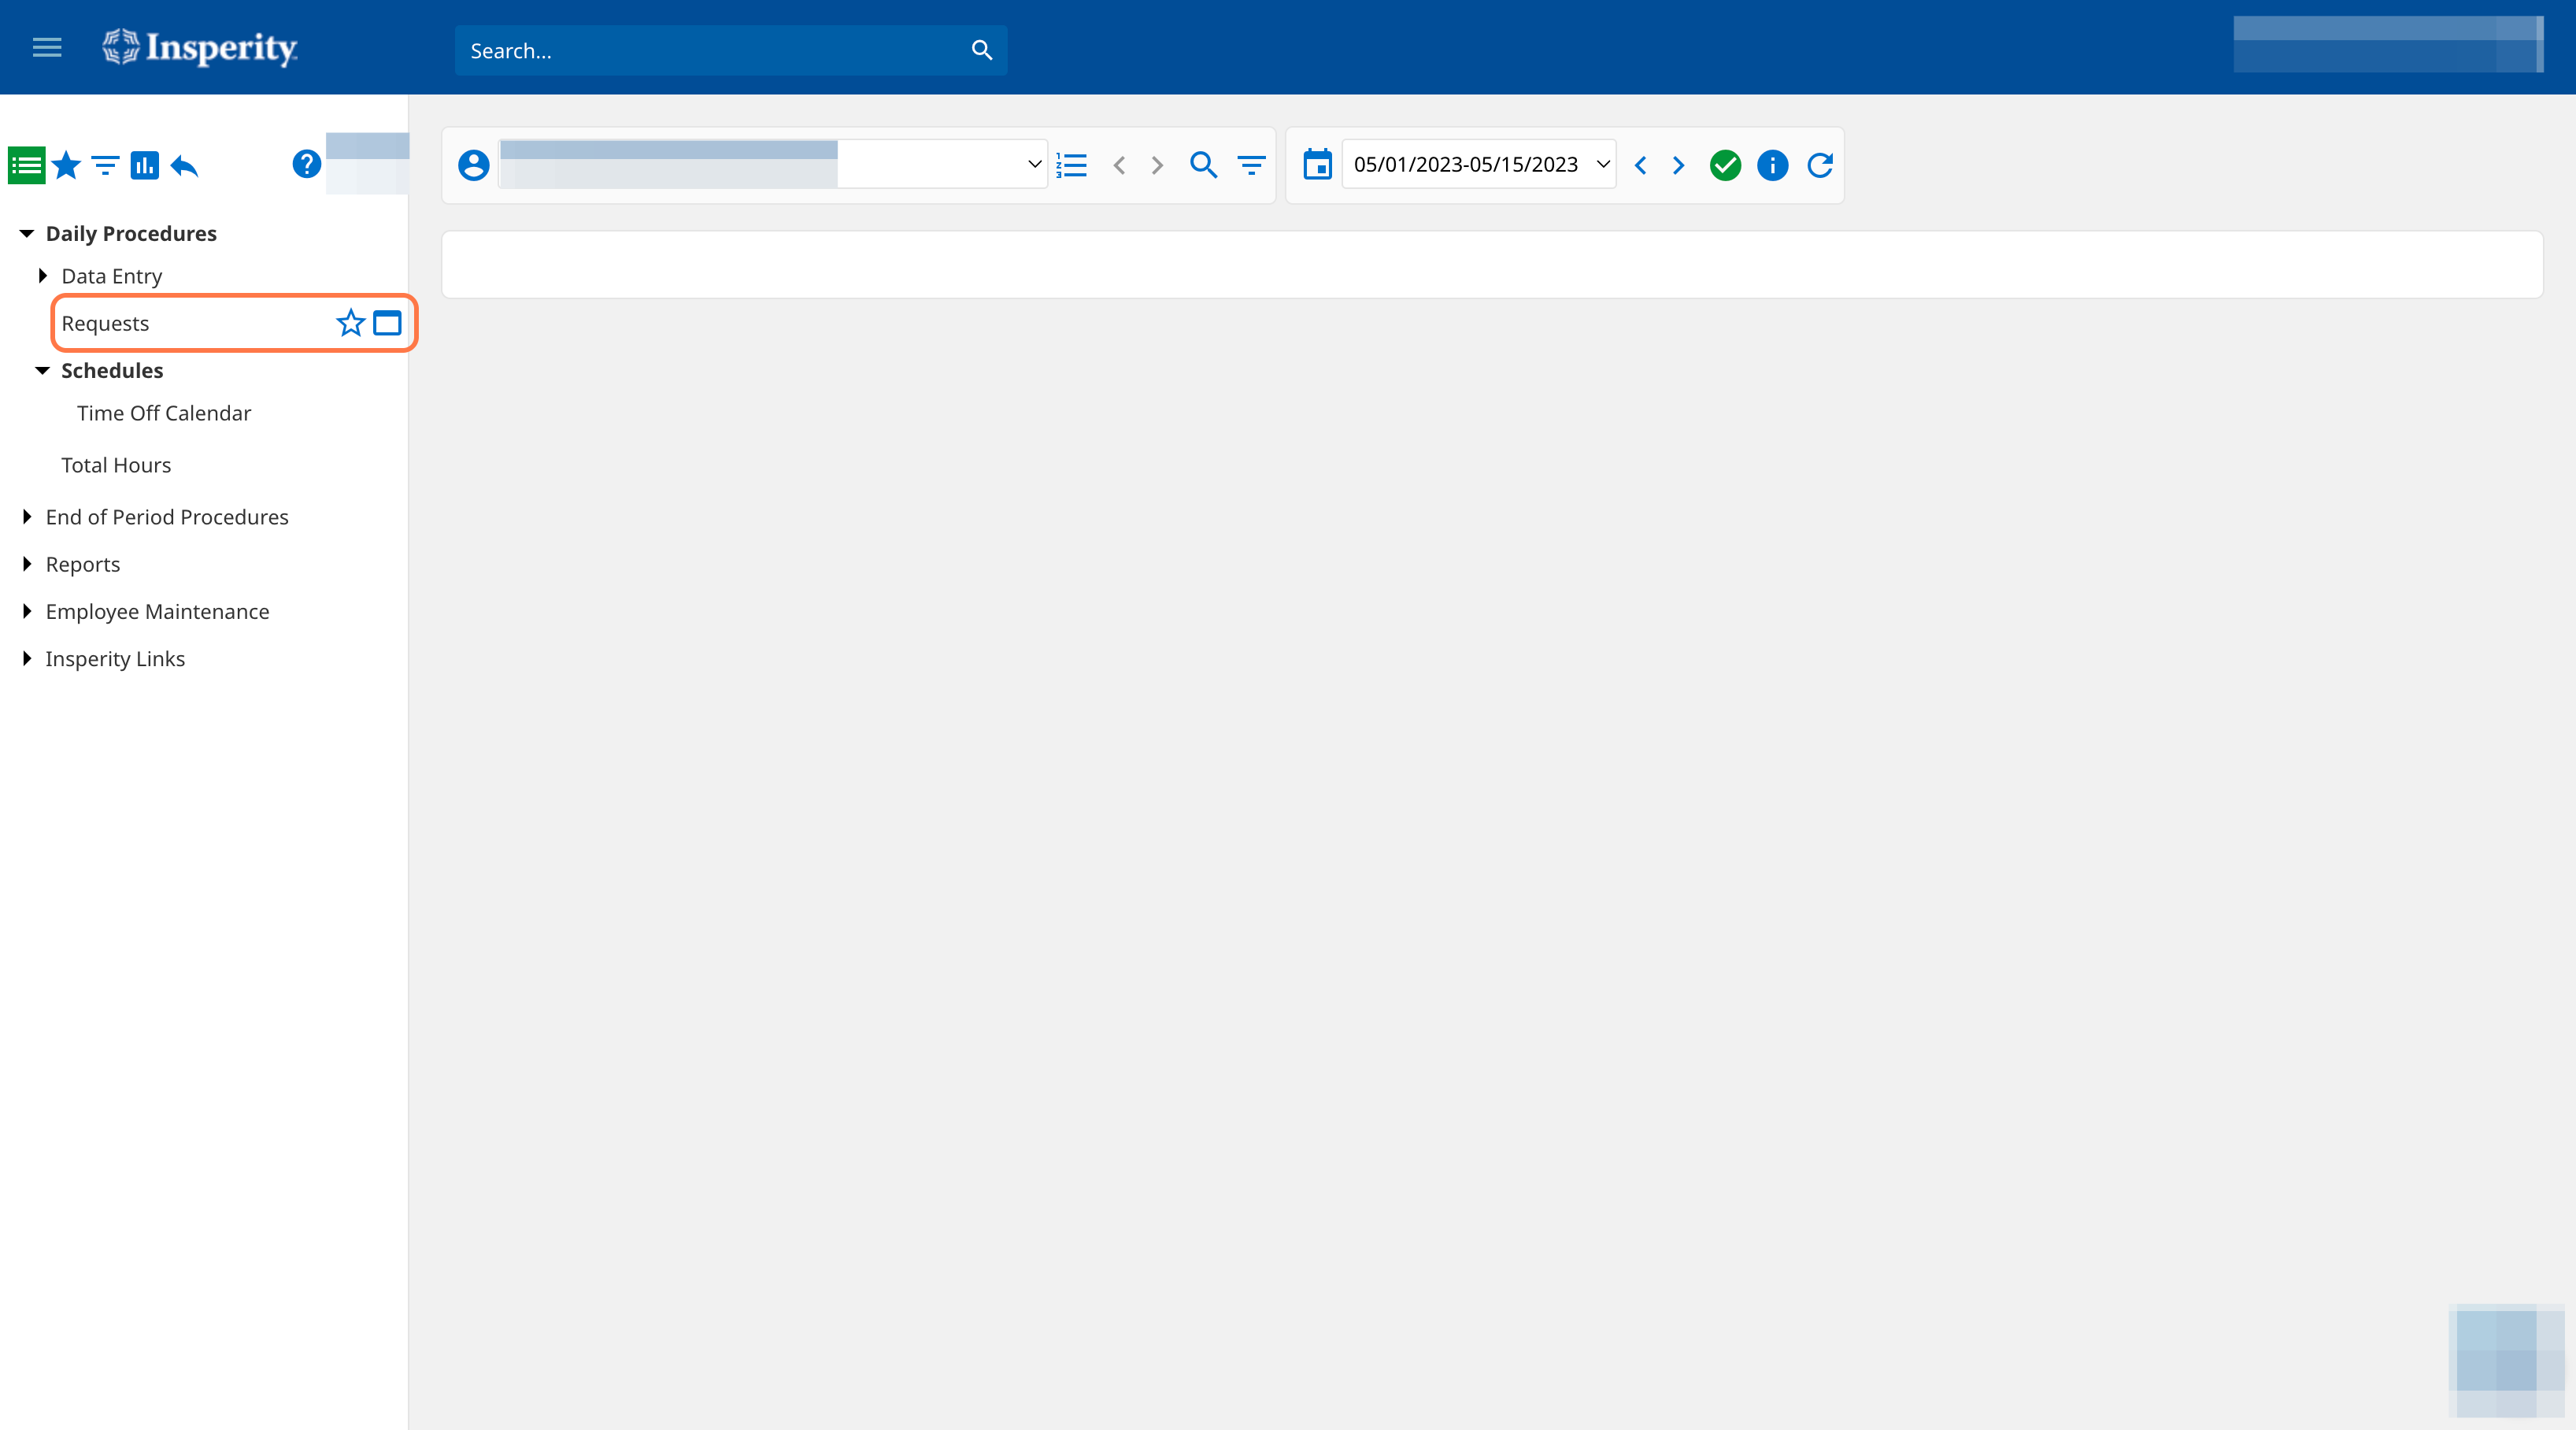Click the Data Entry label

[x=112, y=276]
